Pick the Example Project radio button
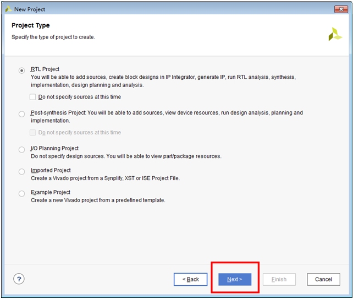Viewport: 353px width, 299px height. click(x=21, y=194)
